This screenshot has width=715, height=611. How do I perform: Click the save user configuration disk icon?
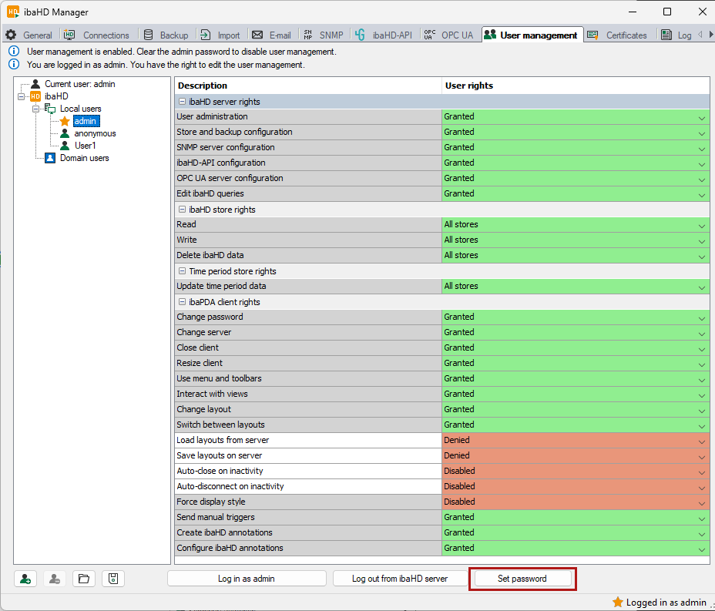pos(112,579)
